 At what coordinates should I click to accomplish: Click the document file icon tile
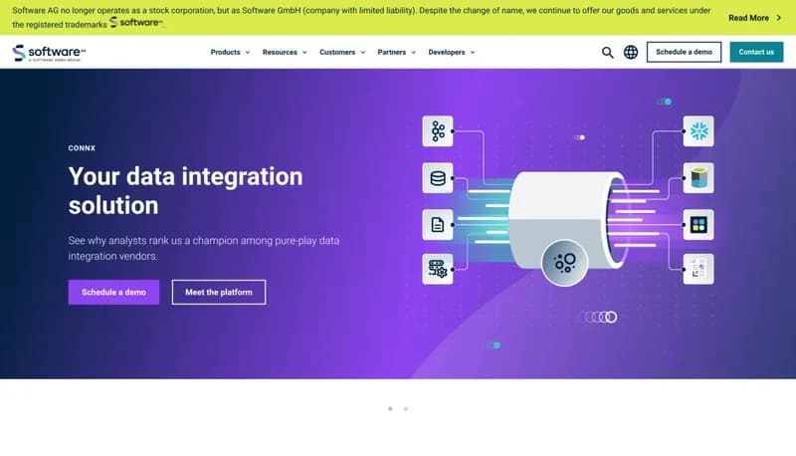pyautogui.click(x=438, y=224)
